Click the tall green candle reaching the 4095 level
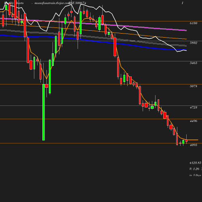The image size is (202, 202). 44,112
